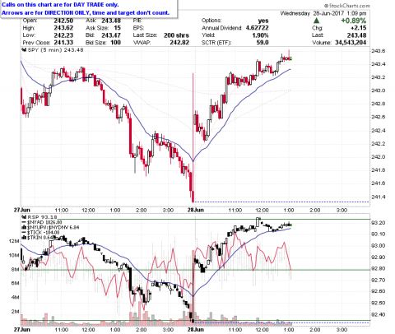
Task: Click the line marker beside $TICK legend
Action: [x=24, y=233]
